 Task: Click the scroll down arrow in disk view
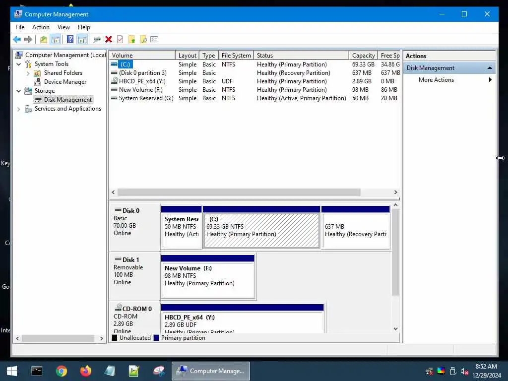click(395, 329)
